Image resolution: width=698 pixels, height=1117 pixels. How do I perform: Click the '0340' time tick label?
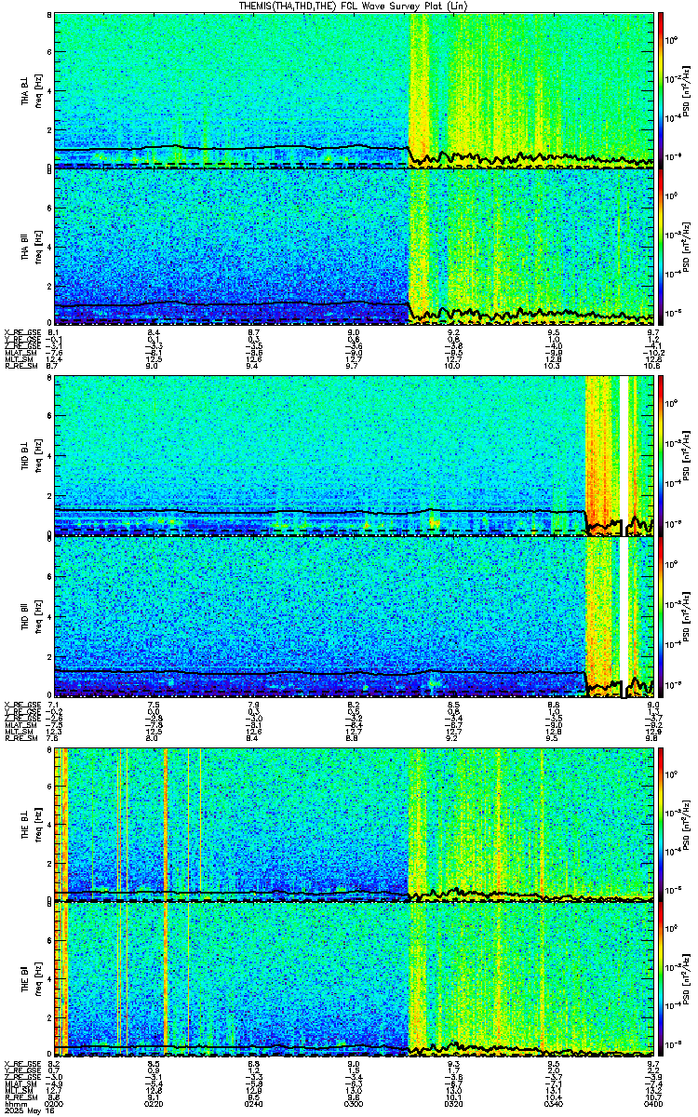click(x=553, y=1104)
